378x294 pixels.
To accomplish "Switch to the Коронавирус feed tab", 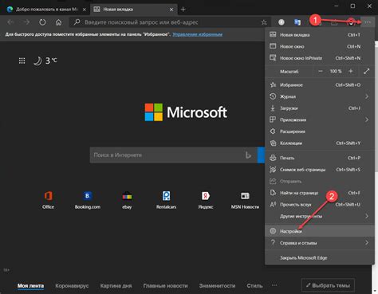I will pos(72,286).
